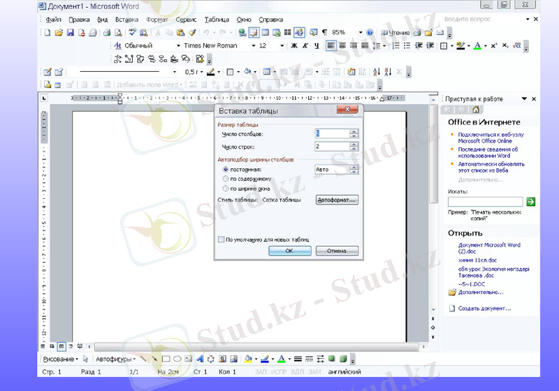The height and width of the screenshot is (391, 559).
Task: Open the 'Обычный' style dropdown
Action: (178, 46)
